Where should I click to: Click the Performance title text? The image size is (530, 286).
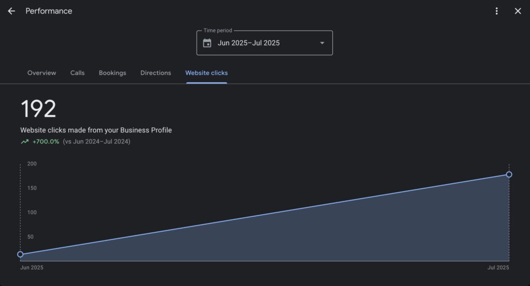(49, 11)
